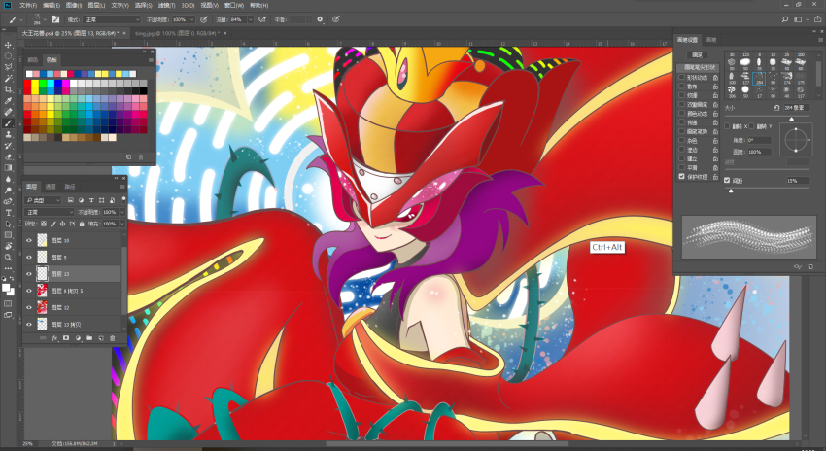Select the Type (T) tool
Image resolution: width=826 pixels, height=451 pixels.
coord(8,213)
